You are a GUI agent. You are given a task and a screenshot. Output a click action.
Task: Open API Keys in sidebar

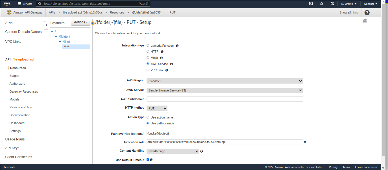pos(12,148)
